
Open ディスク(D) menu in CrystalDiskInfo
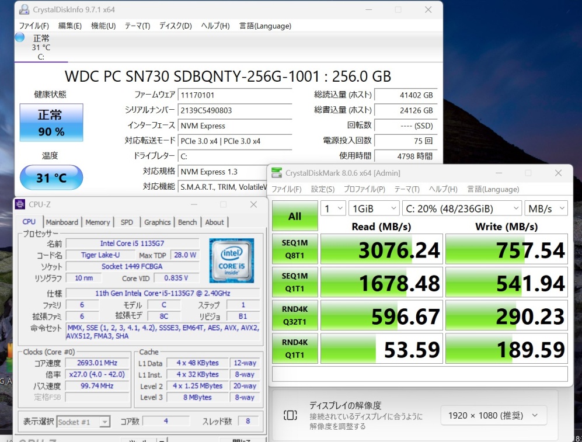point(176,26)
